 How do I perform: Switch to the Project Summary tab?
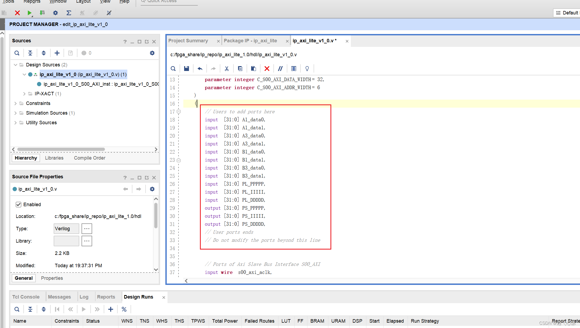tap(188, 40)
